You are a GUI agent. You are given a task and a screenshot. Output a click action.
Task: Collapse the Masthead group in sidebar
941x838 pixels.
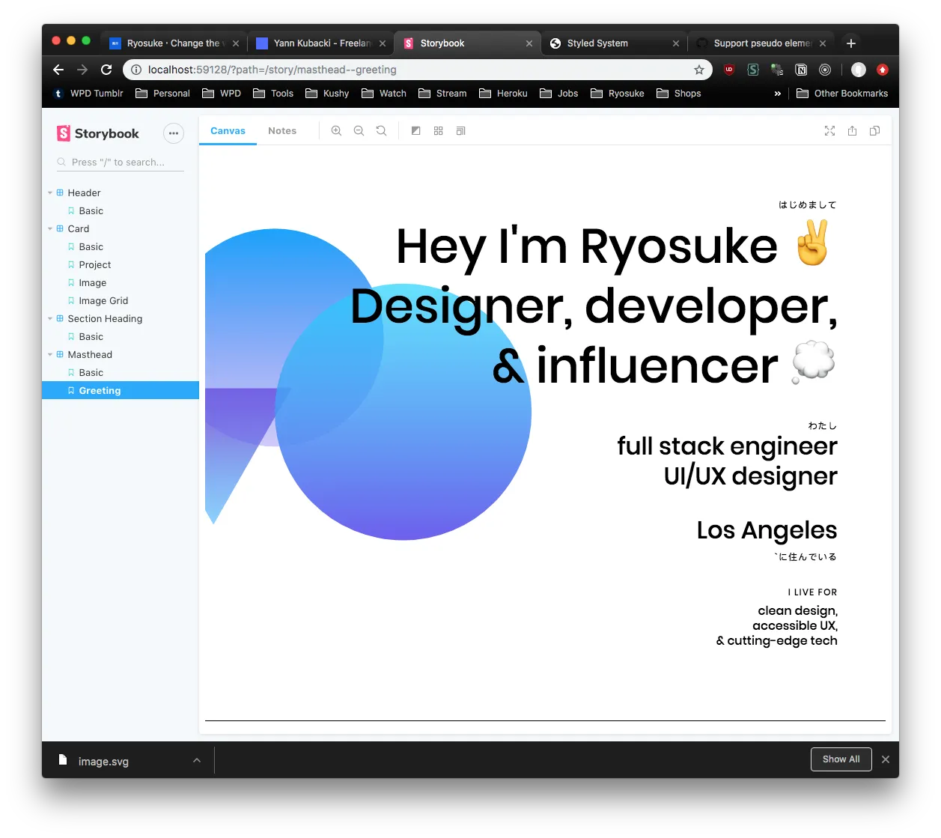click(50, 355)
